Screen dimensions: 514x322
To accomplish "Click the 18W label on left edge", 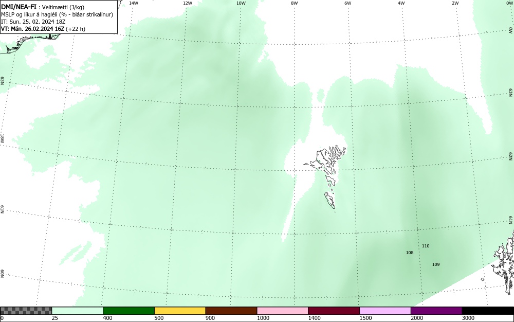I will point(2,138).
